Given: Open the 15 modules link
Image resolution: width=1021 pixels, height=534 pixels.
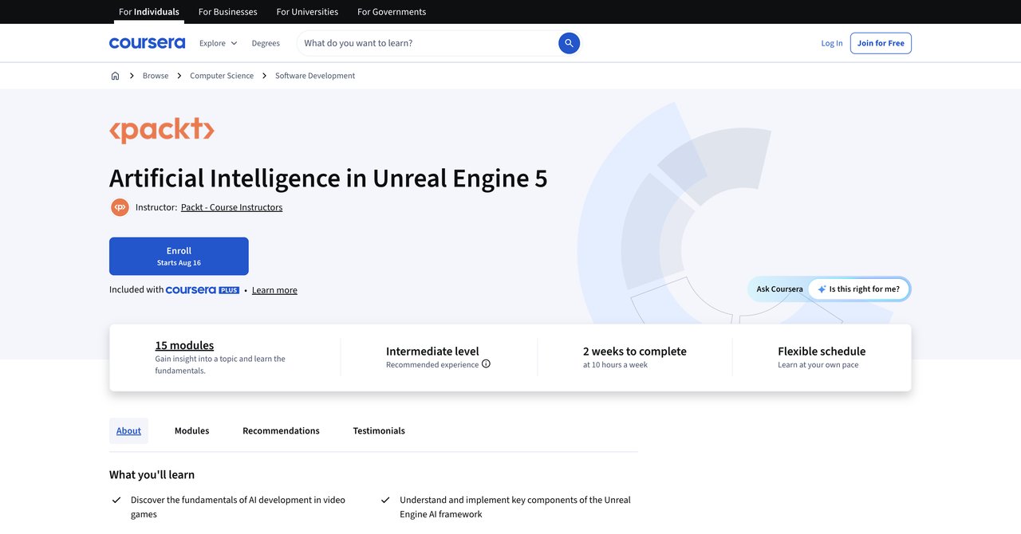Looking at the screenshot, I should (184, 345).
